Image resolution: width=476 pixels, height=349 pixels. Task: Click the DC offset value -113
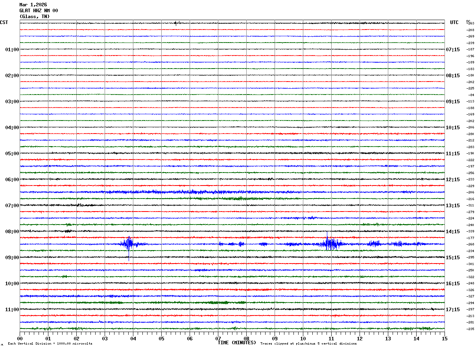[470, 102]
